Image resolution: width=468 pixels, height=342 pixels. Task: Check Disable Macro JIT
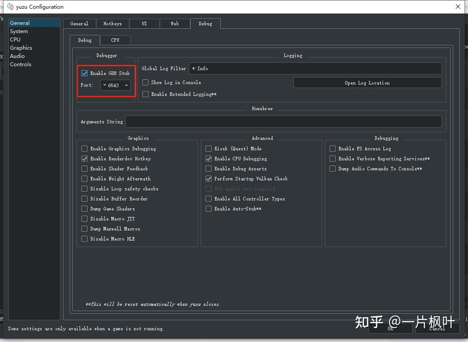pos(84,219)
